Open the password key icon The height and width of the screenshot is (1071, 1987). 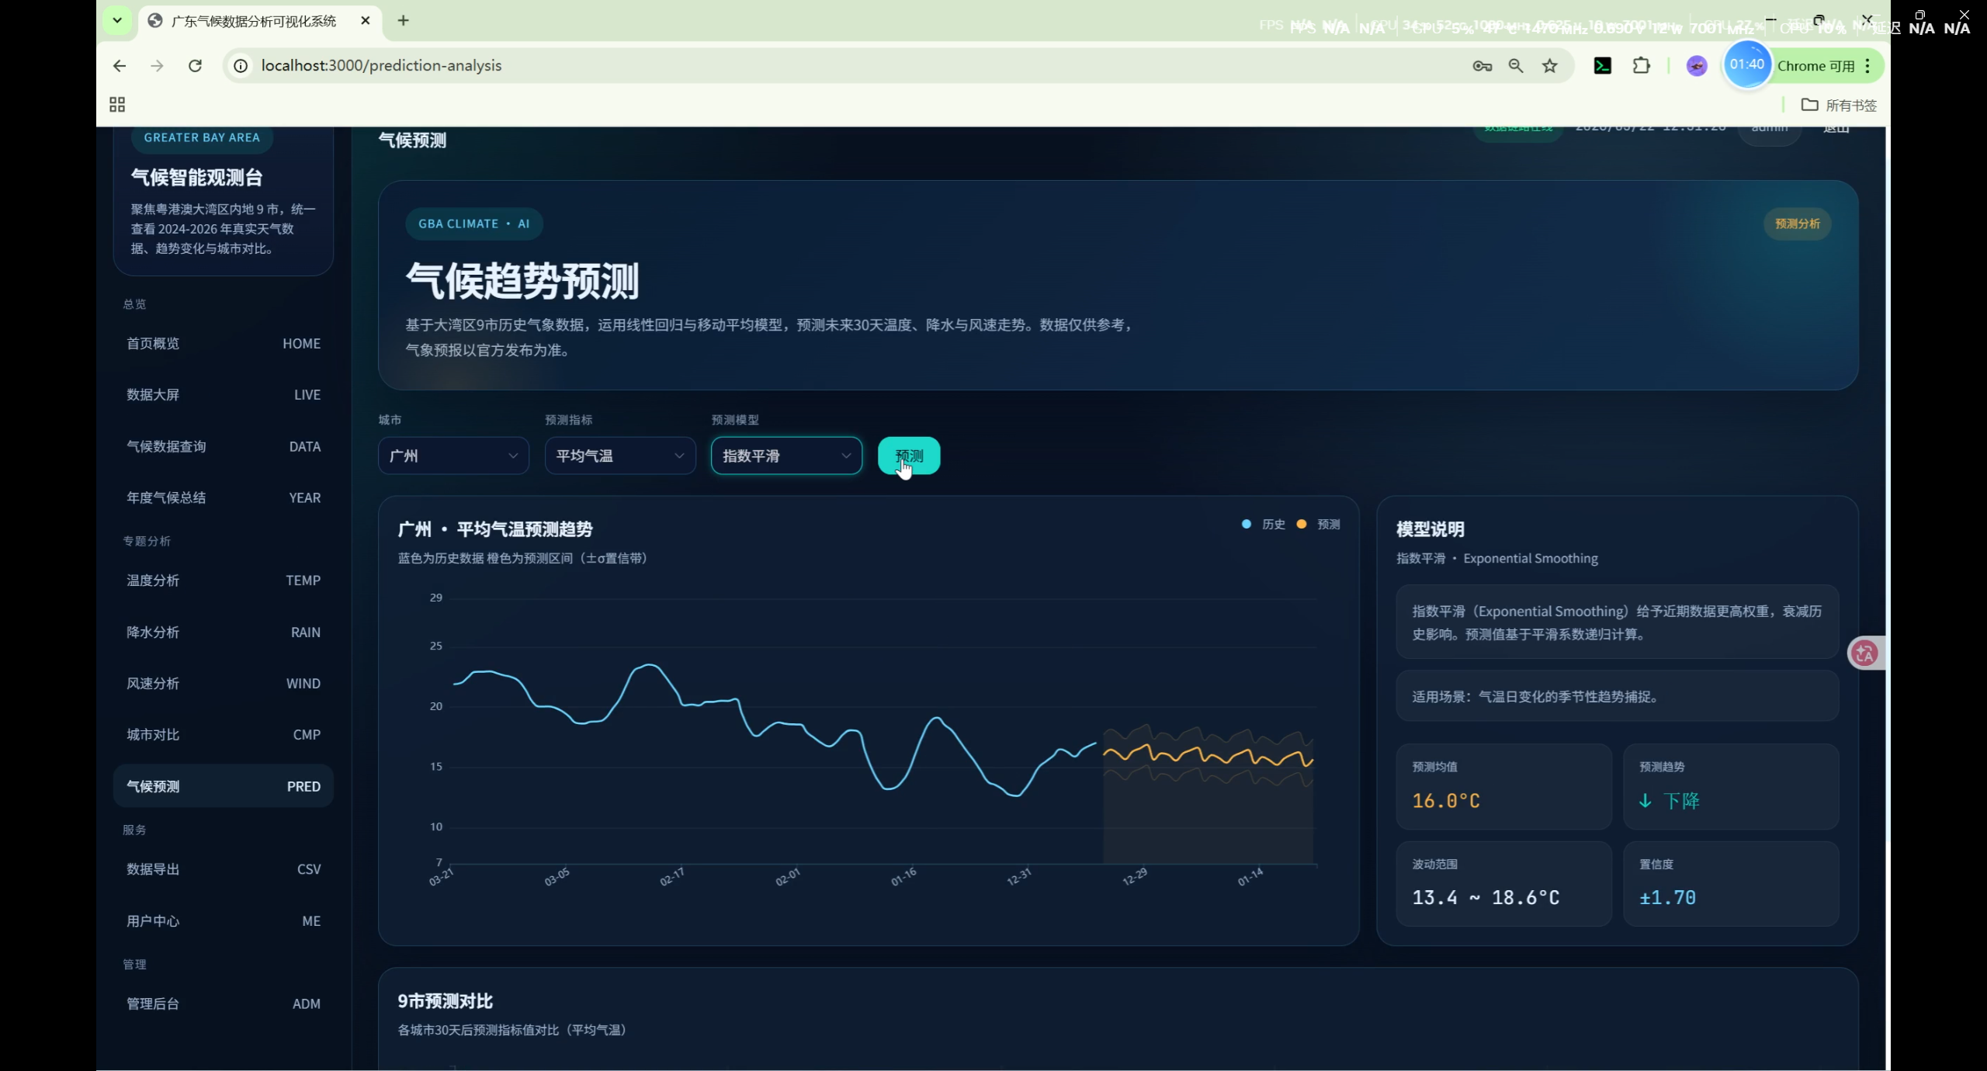1482,66
